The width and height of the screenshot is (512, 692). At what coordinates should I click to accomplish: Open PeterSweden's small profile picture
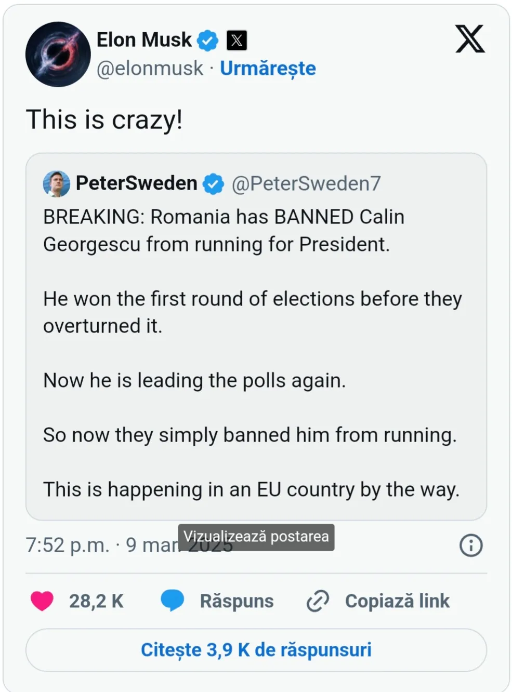pos(56,183)
